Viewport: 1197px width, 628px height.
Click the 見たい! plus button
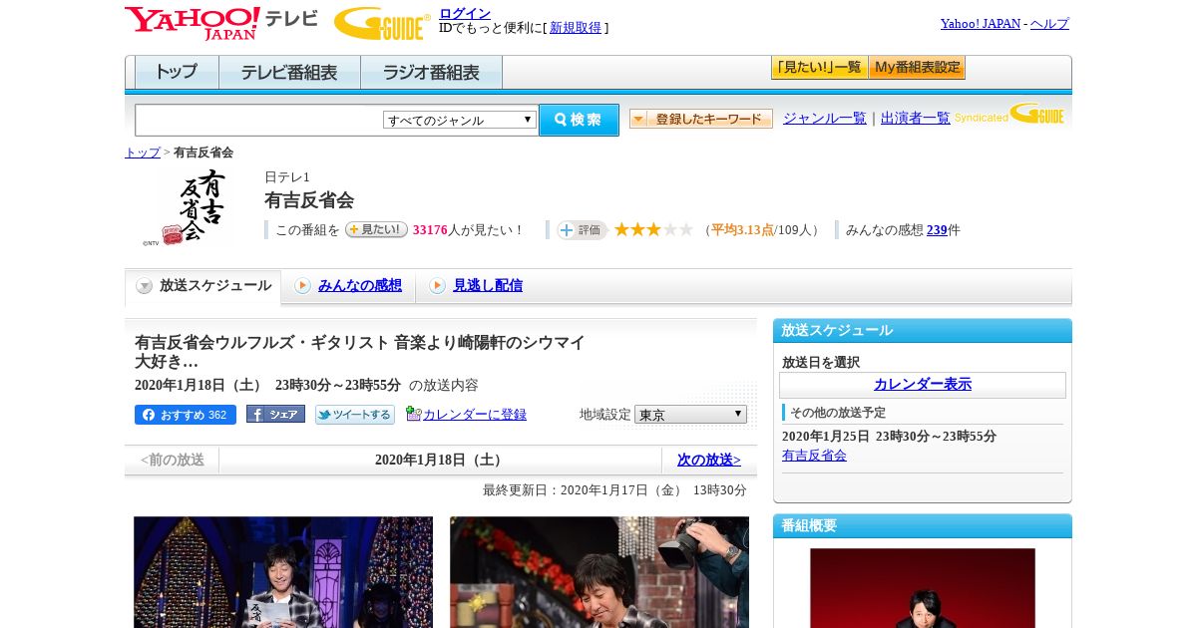pos(376,230)
